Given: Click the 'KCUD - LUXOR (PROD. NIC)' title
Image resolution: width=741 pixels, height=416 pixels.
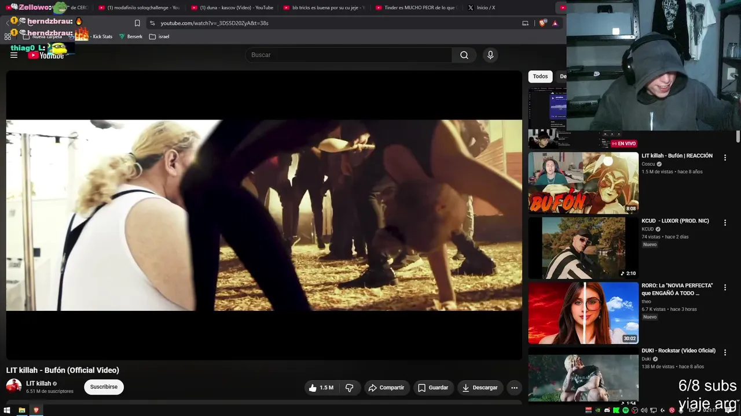Looking at the screenshot, I should pyautogui.click(x=675, y=221).
